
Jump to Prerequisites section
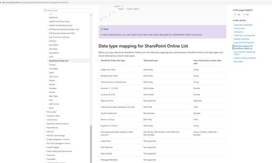[239, 28]
